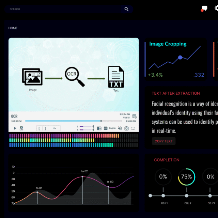Click the OBJ 3 timeline node
The width and height of the screenshot is (218, 218).
click(210, 196)
